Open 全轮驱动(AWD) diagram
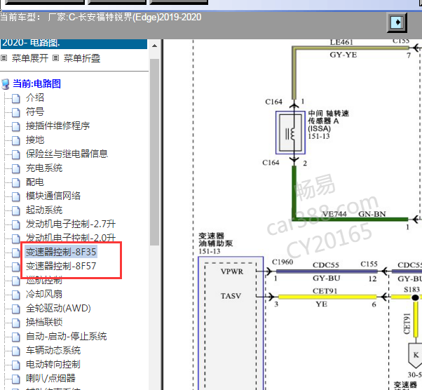 [58, 308]
